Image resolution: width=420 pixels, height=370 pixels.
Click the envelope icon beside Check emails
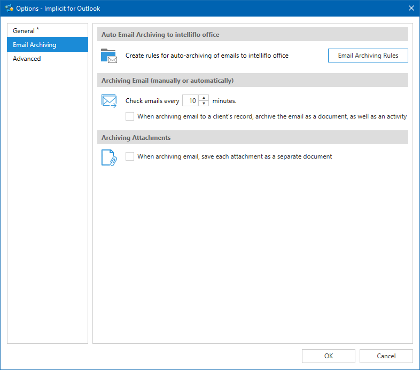[x=109, y=100]
